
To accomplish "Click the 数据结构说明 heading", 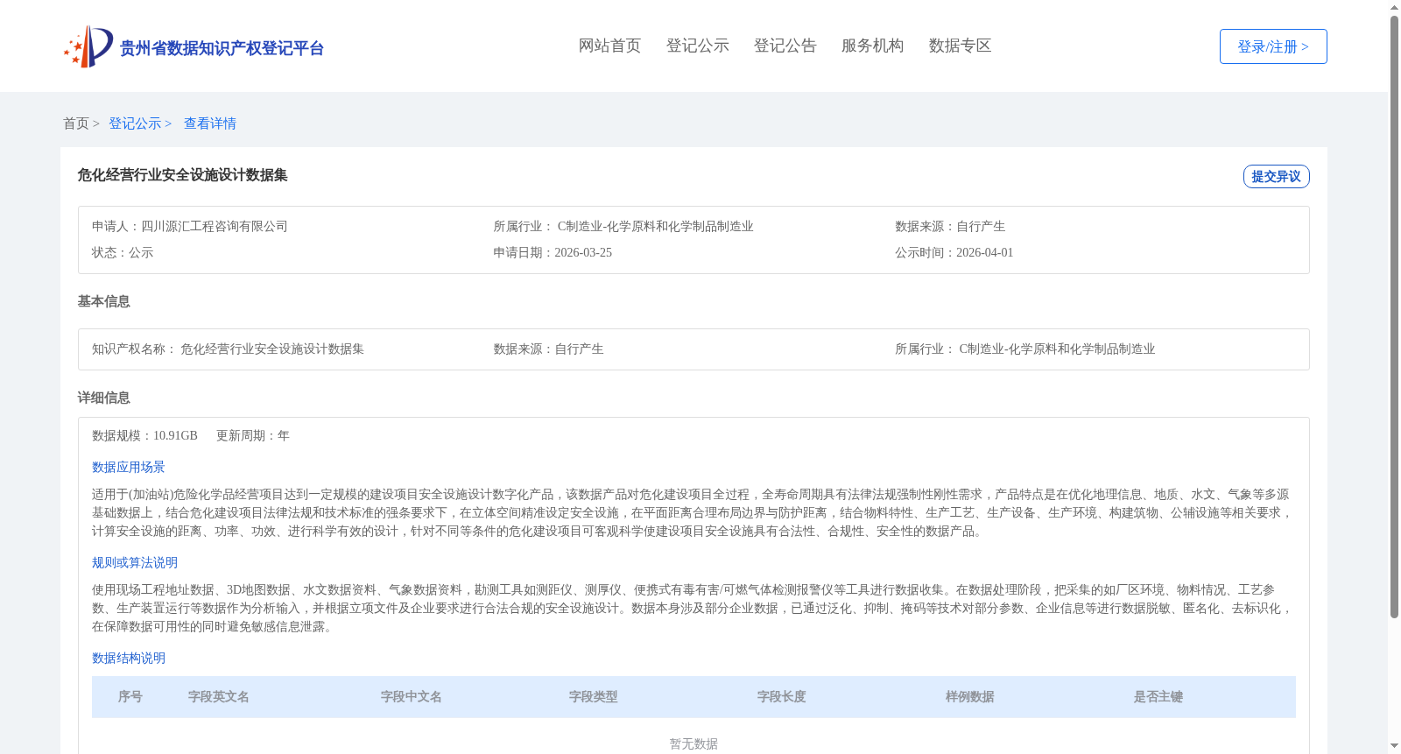I will point(129,659).
